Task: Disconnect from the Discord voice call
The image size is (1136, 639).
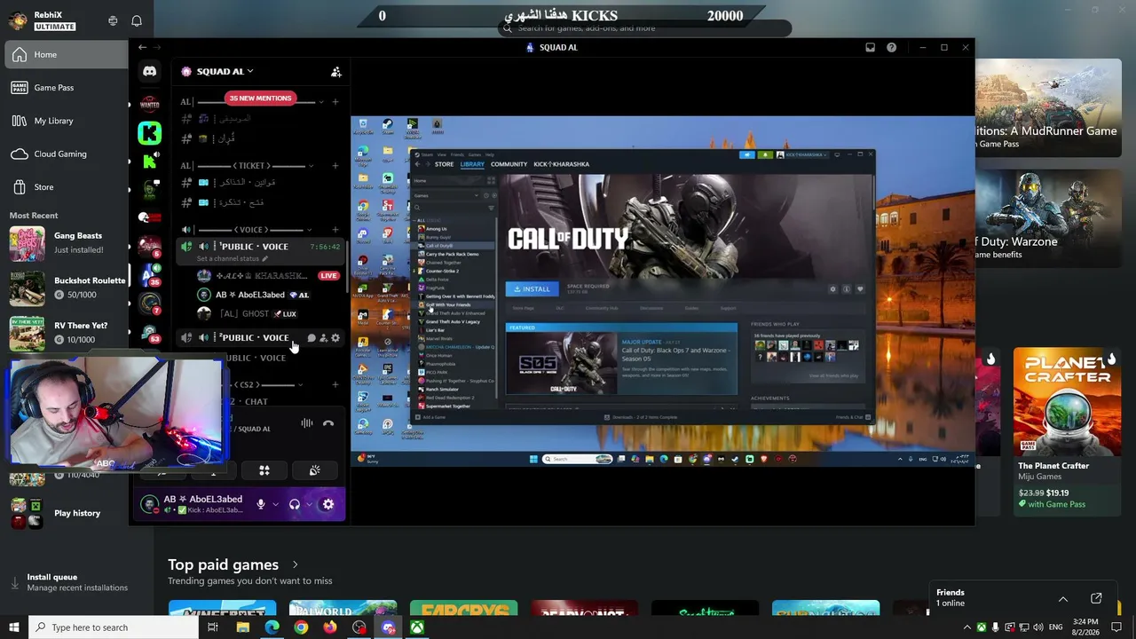Action: click(328, 424)
